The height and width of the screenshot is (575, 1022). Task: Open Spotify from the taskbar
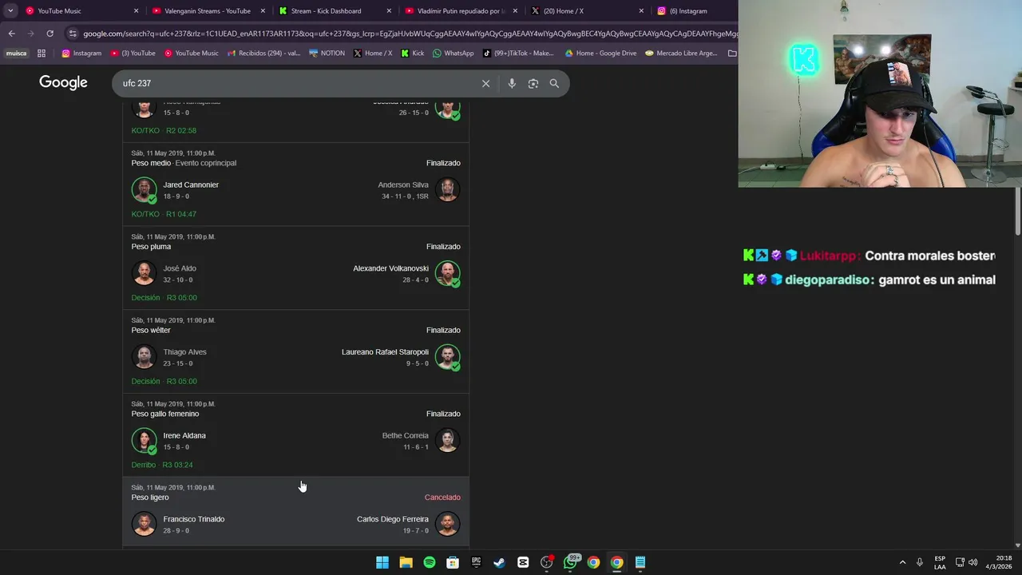(x=430, y=562)
